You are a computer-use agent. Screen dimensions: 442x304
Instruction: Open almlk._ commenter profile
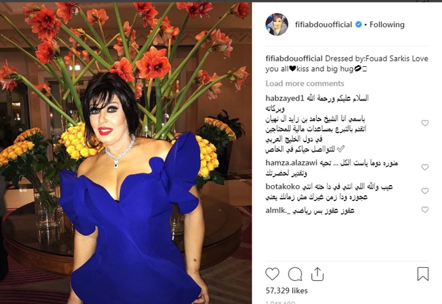pos(277,210)
